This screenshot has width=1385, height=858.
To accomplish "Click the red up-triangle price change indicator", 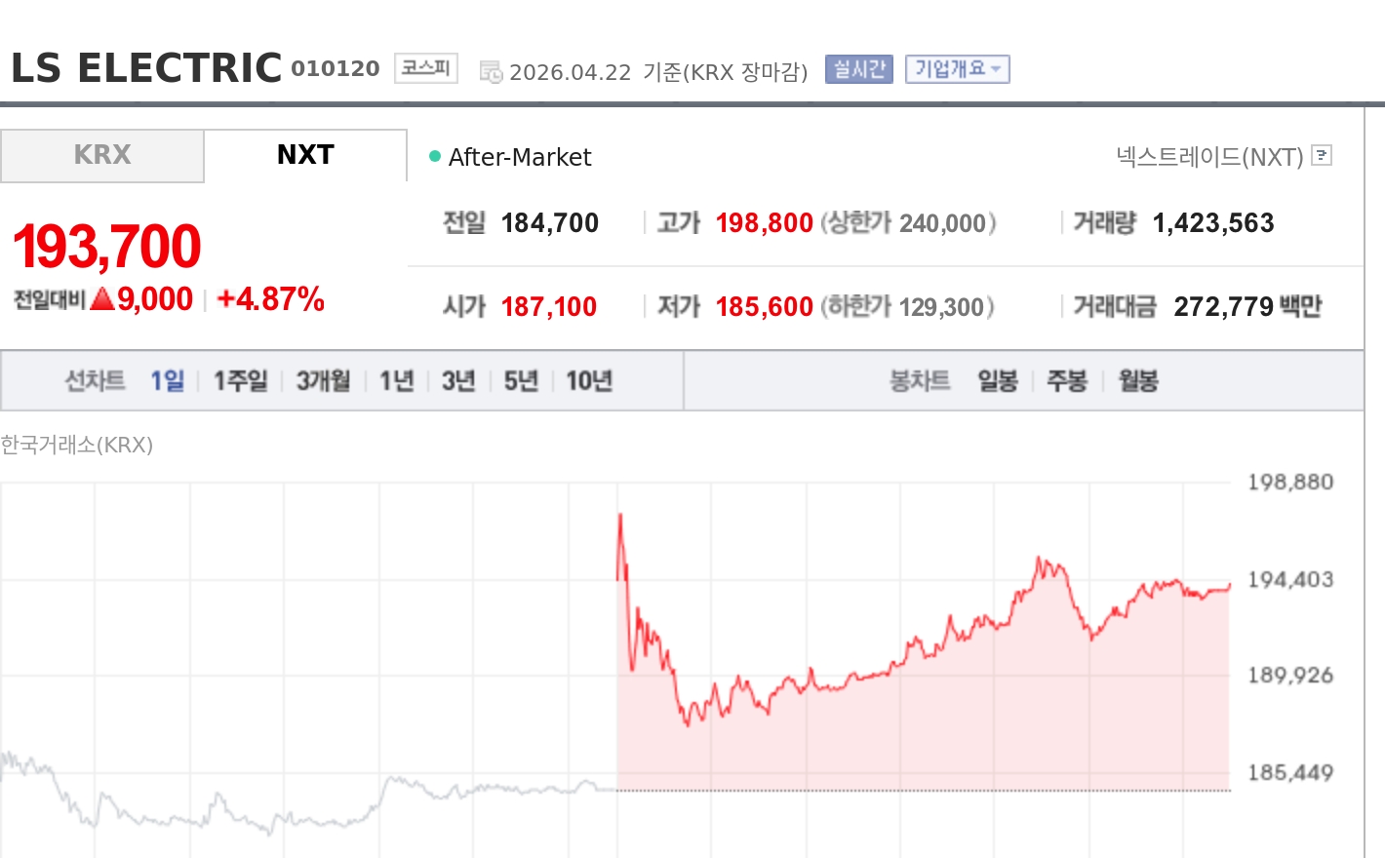I will [102, 298].
